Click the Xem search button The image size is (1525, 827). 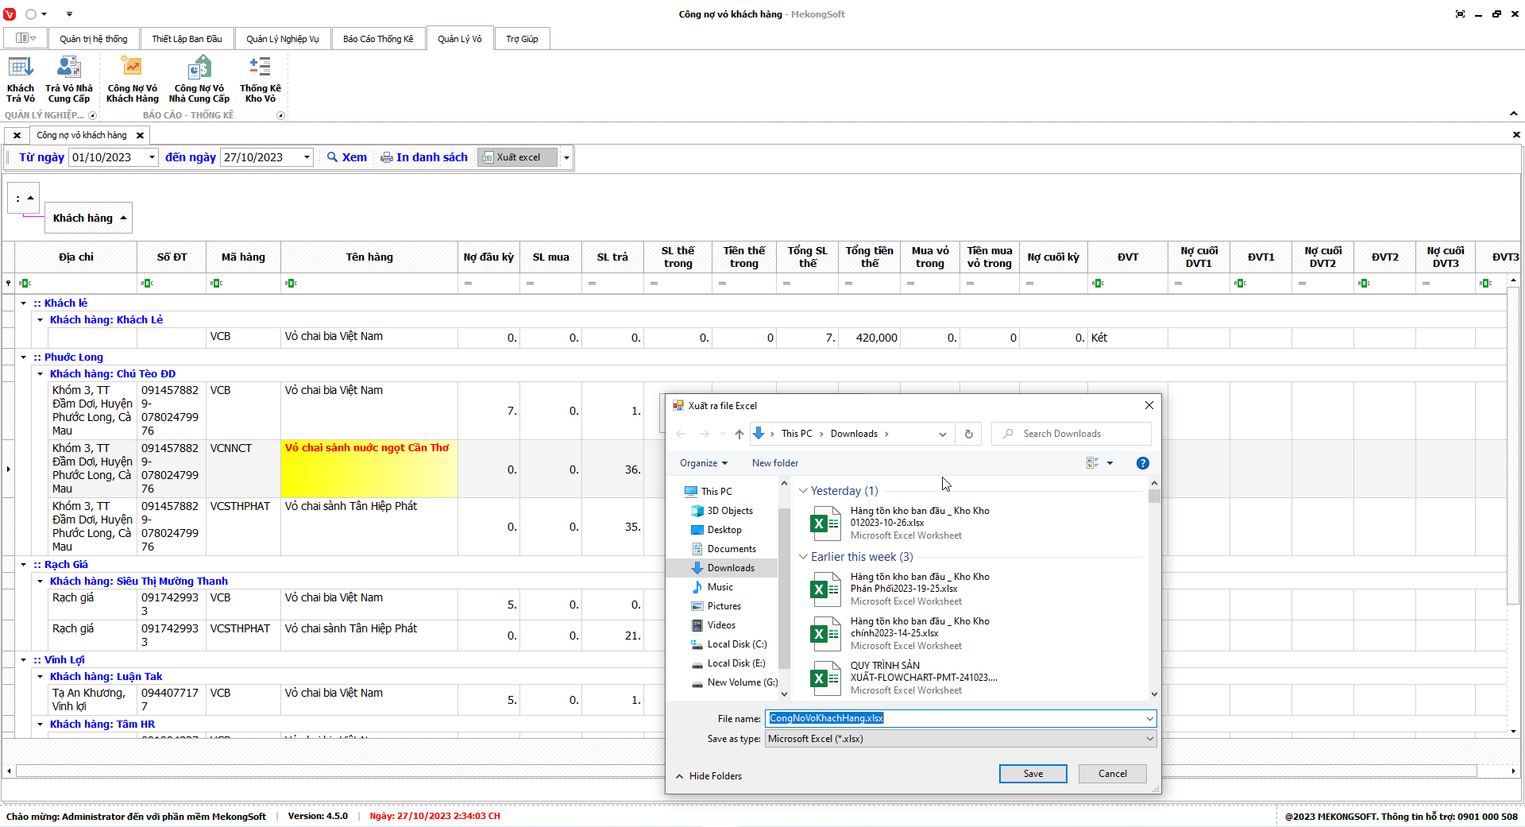click(347, 157)
